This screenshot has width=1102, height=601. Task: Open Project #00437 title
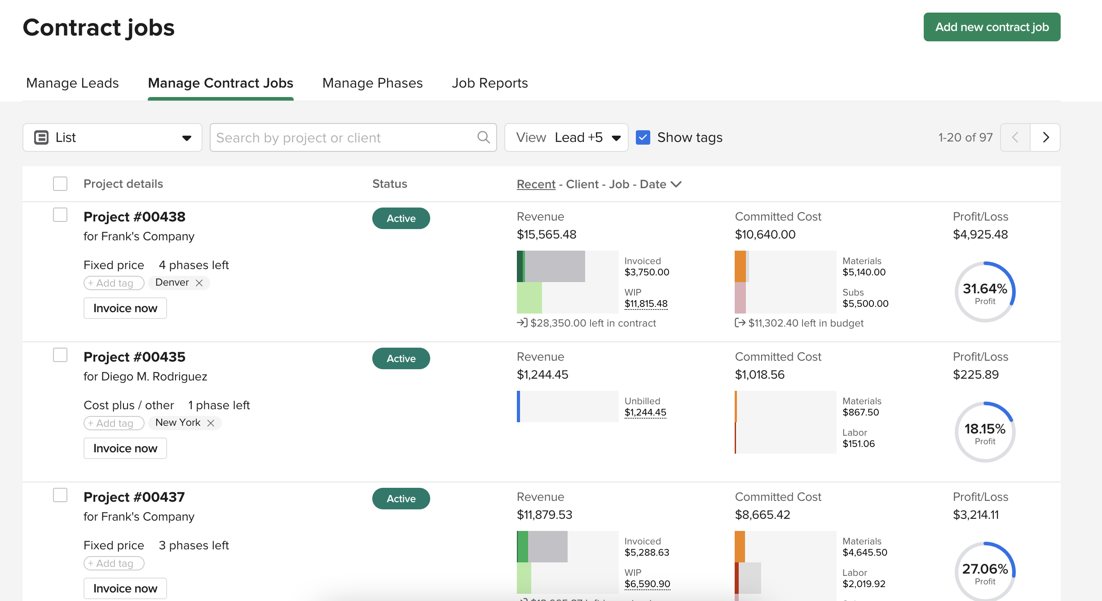pyautogui.click(x=134, y=497)
